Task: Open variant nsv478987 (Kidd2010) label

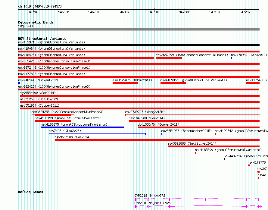Action: (249, 55)
